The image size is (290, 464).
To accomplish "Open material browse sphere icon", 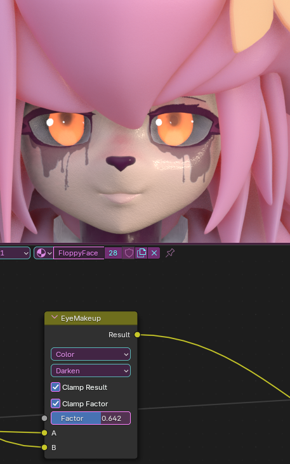I will coord(44,253).
